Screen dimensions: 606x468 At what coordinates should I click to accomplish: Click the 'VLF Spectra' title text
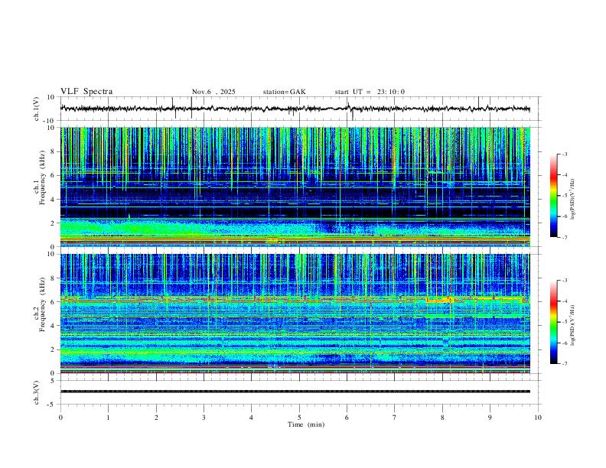[86, 92]
